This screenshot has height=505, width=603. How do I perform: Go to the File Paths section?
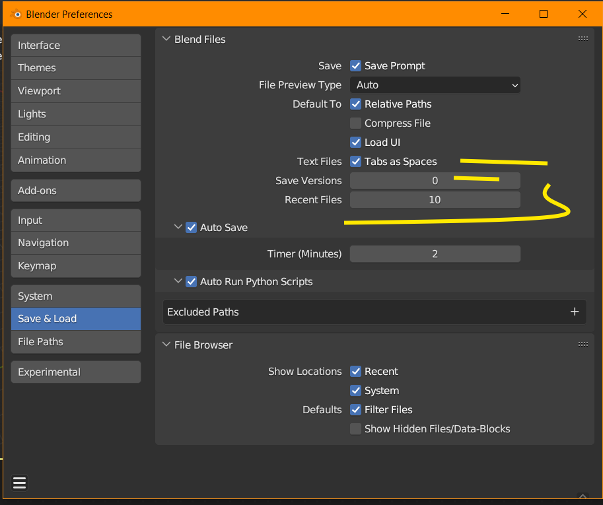(x=75, y=341)
